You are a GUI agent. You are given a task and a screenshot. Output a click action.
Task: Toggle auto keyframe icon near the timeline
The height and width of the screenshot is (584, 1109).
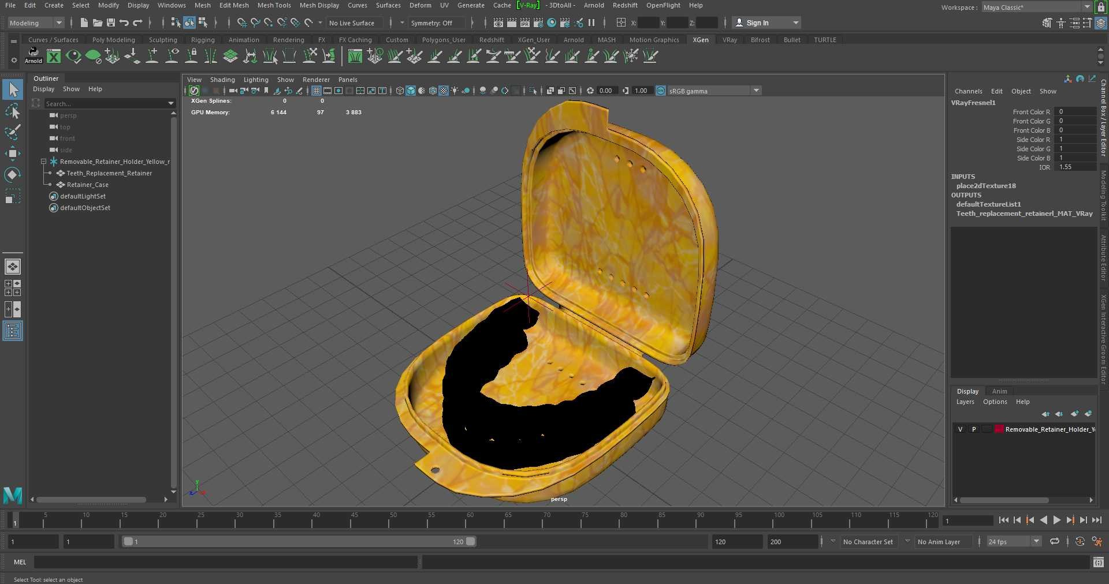pos(1080,541)
